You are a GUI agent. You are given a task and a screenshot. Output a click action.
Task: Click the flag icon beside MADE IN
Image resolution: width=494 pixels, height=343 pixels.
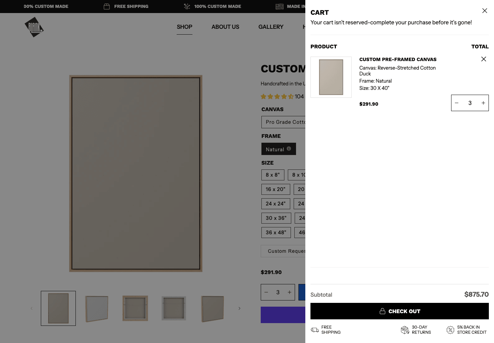[280, 7]
